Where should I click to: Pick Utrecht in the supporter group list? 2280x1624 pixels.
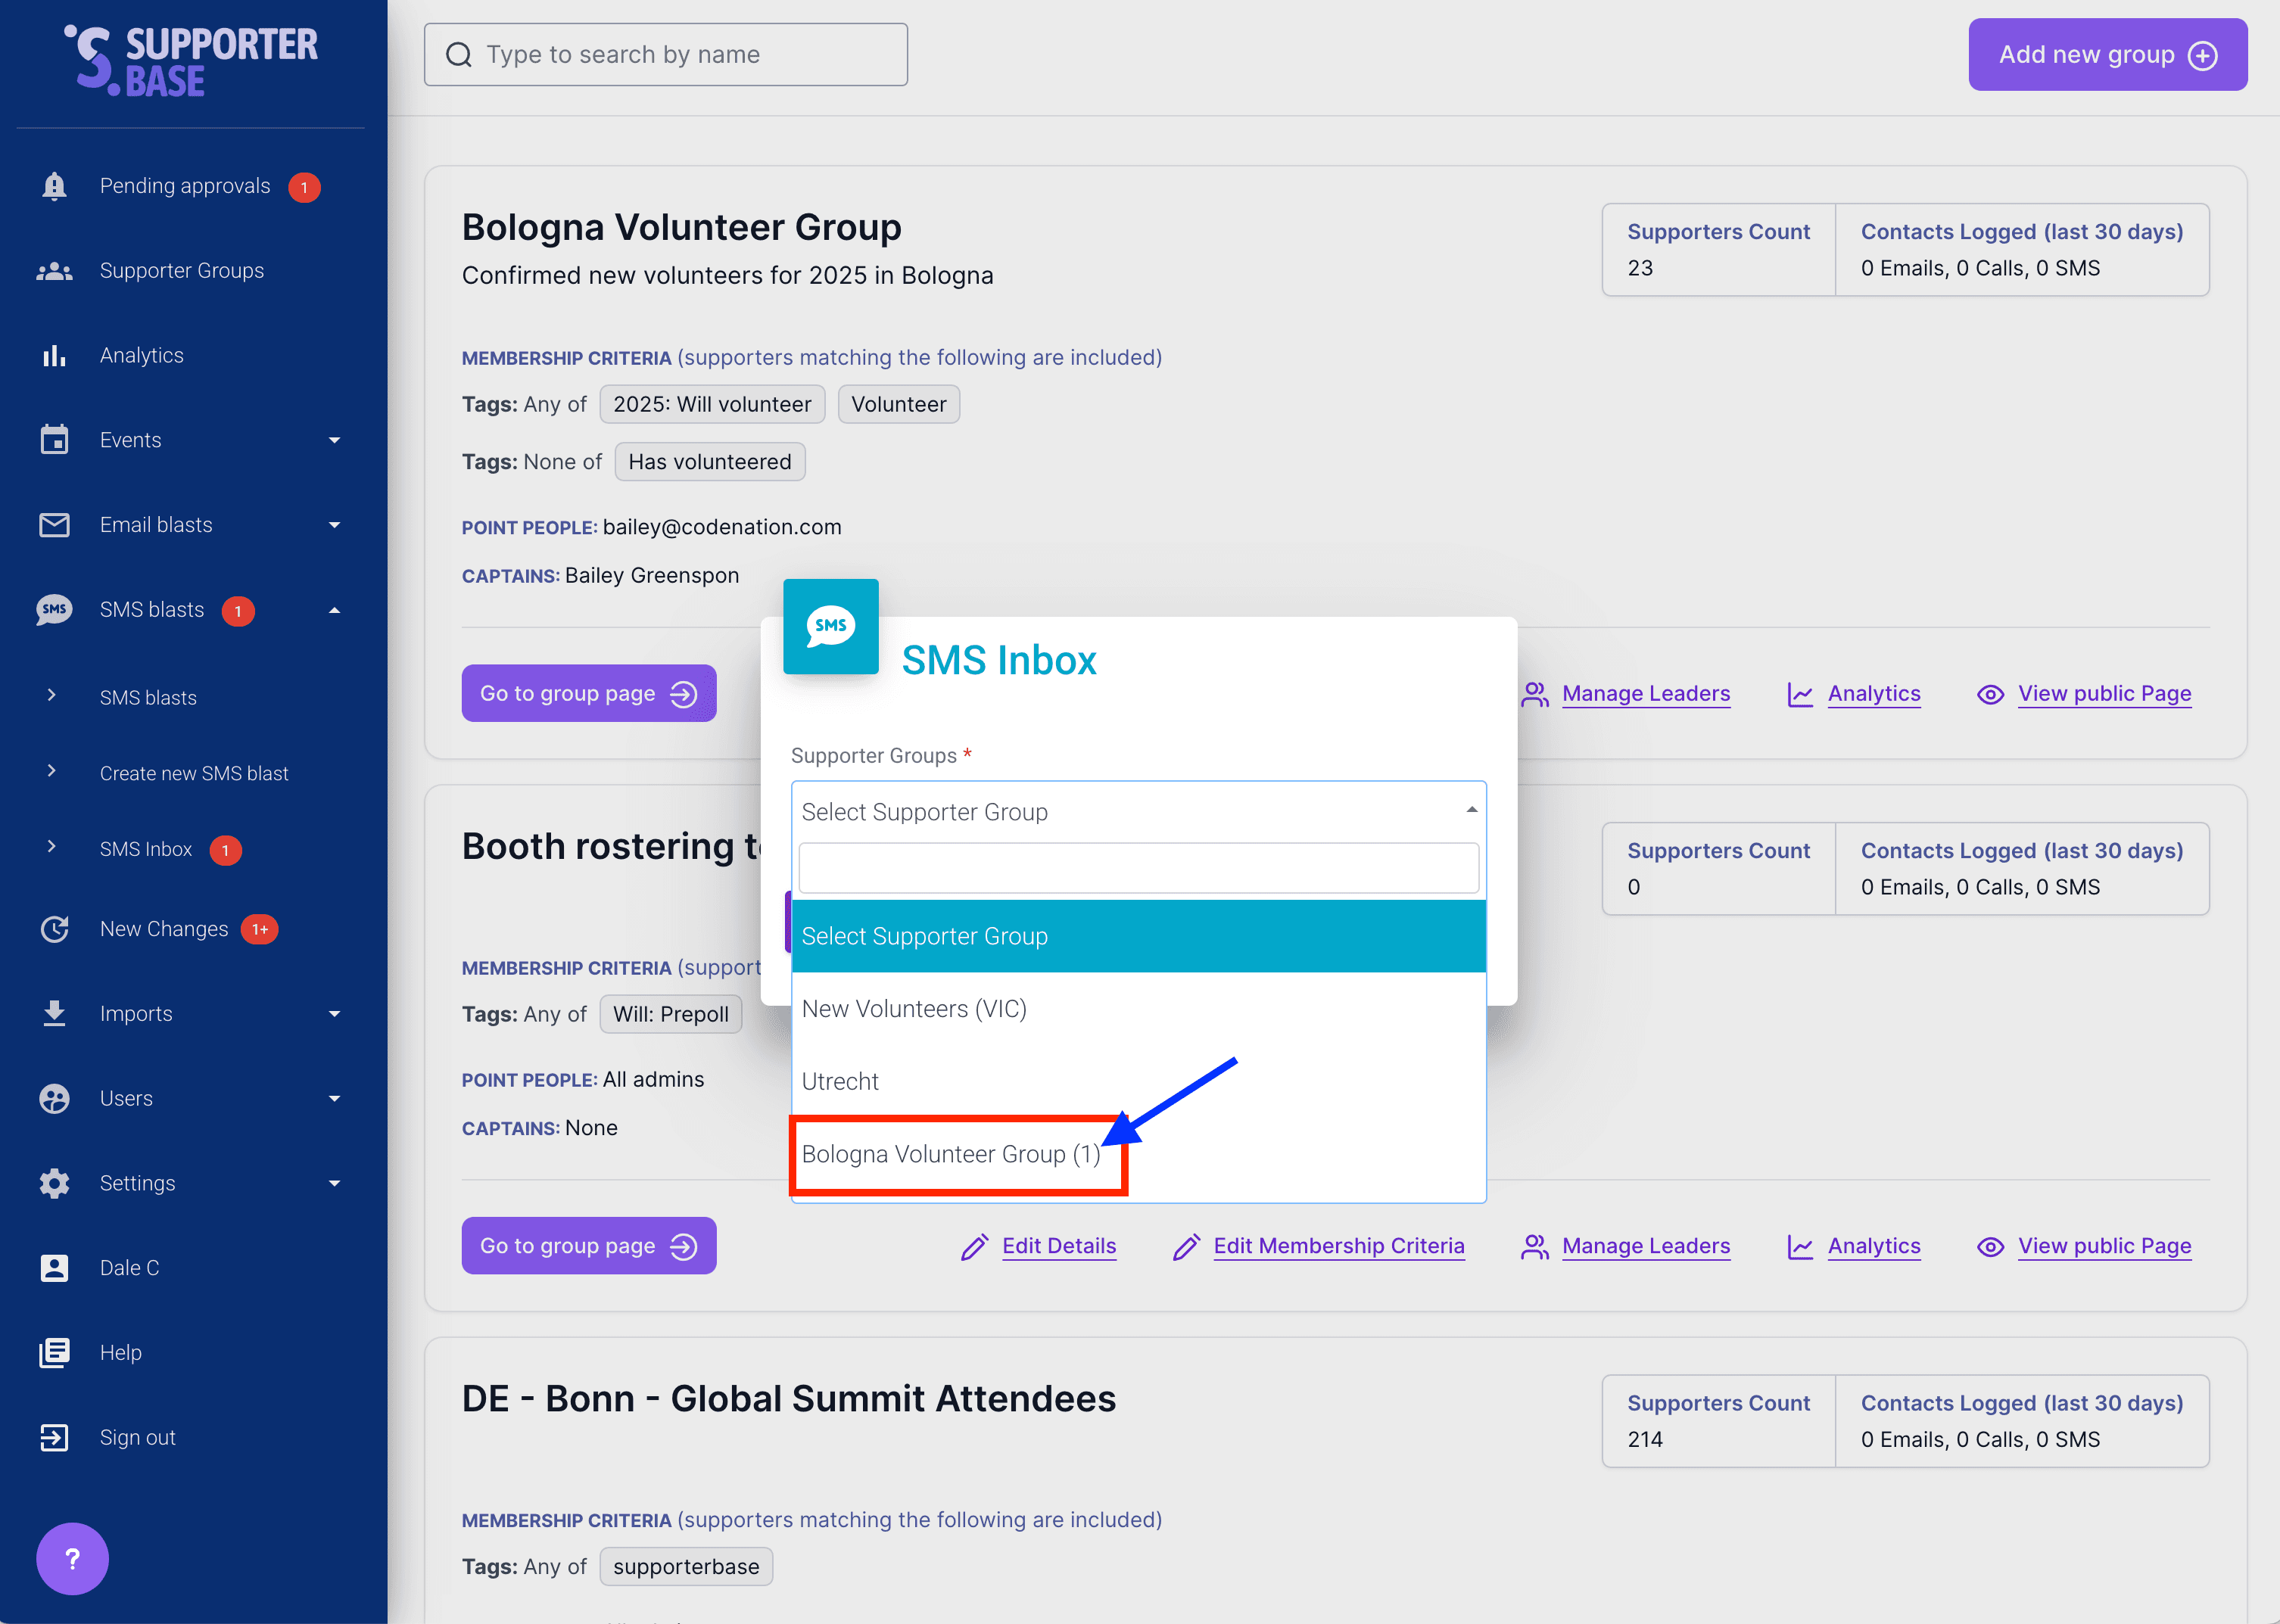tap(840, 1081)
